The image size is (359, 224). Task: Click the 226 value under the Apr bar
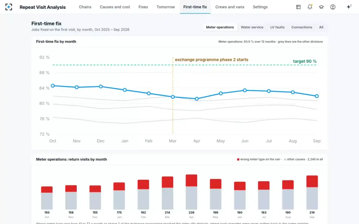[191, 213]
